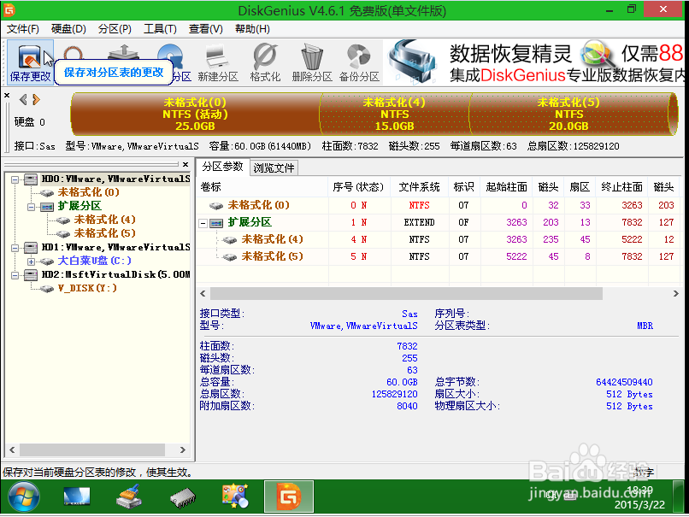Select HD1:VMware disk in tree

[x=115, y=247]
